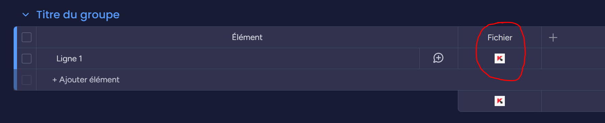Click the empty cell right of Fichier in Ligne 1
The width and height of the screenshot is (605, 123).
(x=573, y=59)
